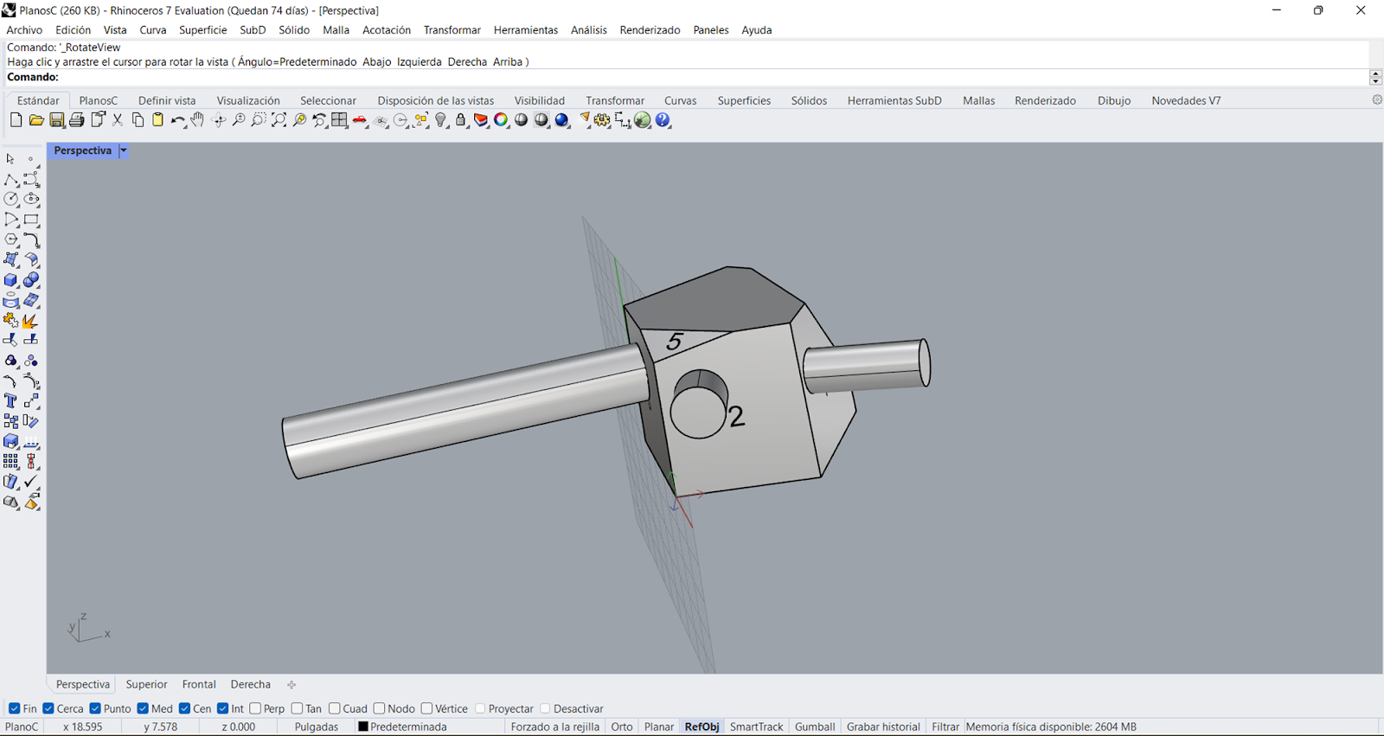Open toolbar options gear at tab row
Screen dimensions: 1384x736
pyautogui.click(x=1377, y=99)
